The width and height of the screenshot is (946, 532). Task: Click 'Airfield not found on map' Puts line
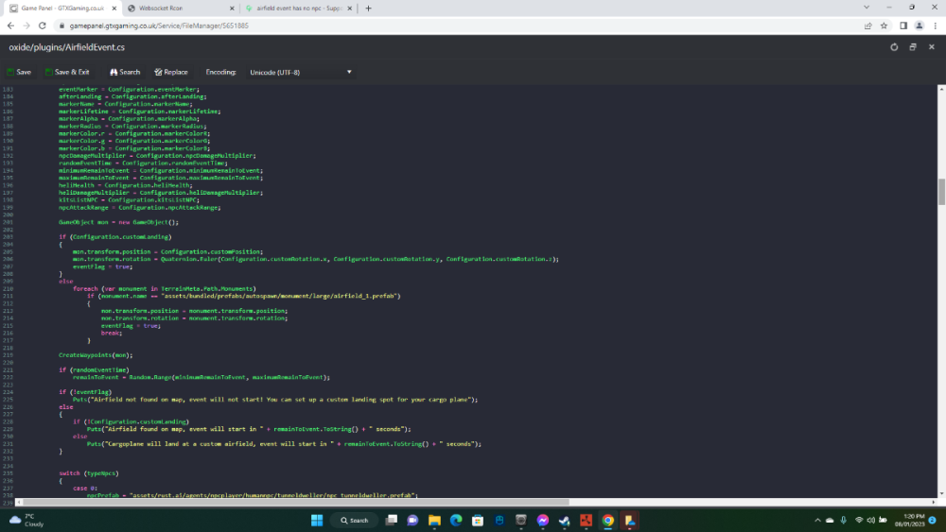pos(275,399)
